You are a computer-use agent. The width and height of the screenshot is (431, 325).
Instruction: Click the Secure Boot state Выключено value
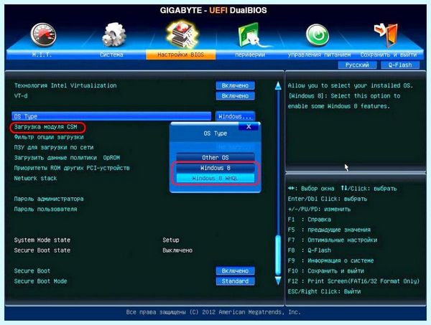(x=177, y=250)
